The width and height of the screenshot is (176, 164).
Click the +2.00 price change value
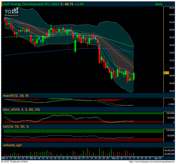[x=79, y=4]
